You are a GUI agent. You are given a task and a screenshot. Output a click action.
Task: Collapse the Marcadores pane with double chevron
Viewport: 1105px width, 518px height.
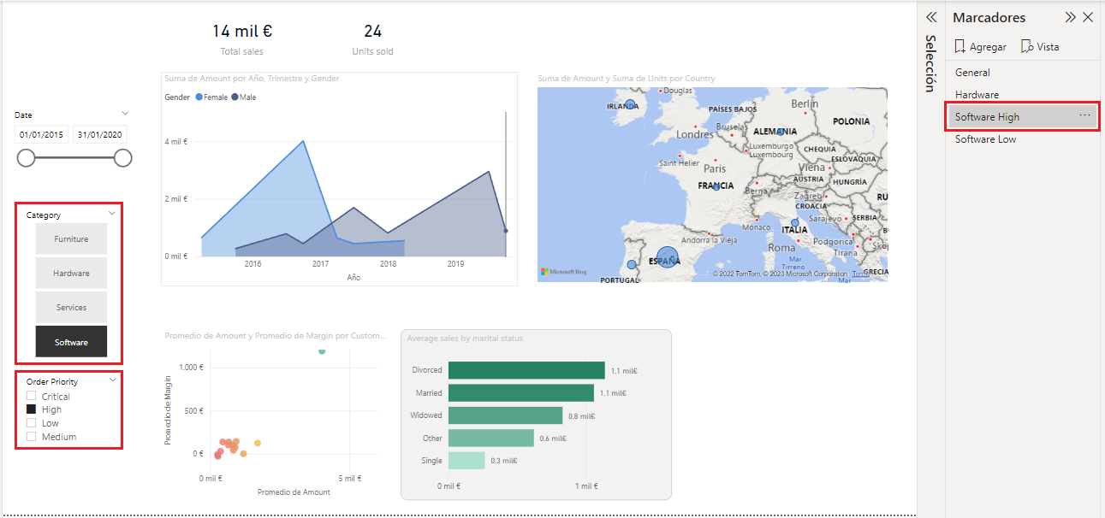point(1070,17)
